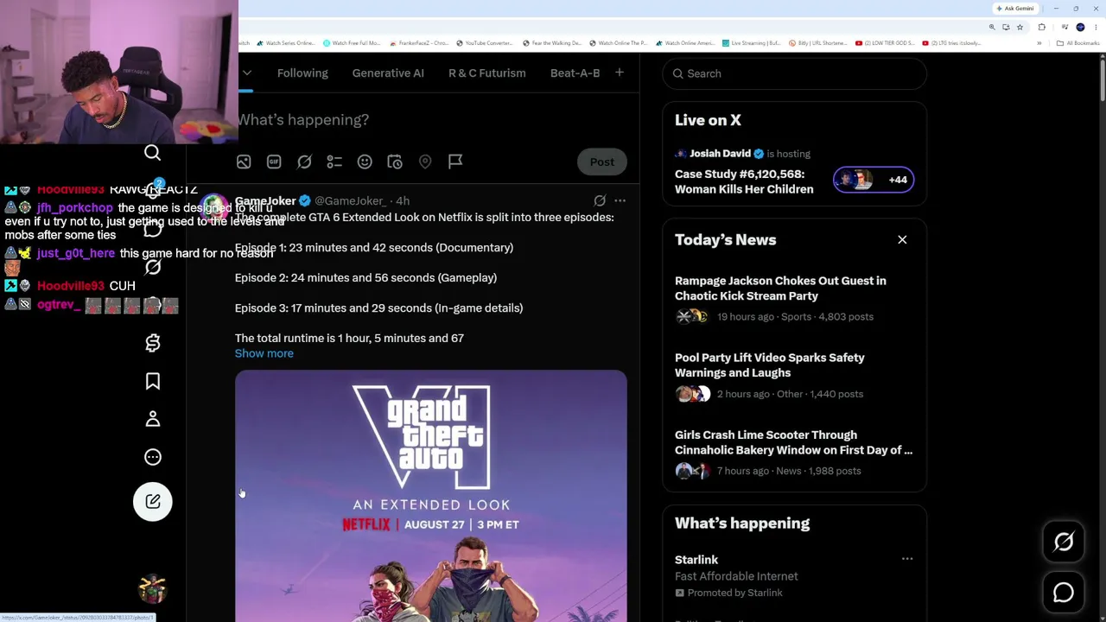The image size is (1106, 622).
Task: Open the All Bookmarks folder
Action: (1079, 43)
